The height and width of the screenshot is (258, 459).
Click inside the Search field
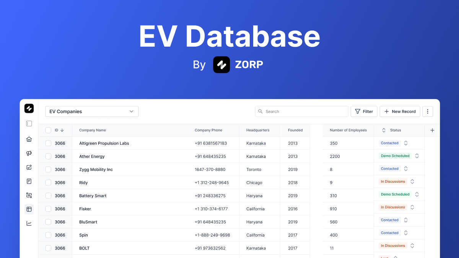point(301,111)
